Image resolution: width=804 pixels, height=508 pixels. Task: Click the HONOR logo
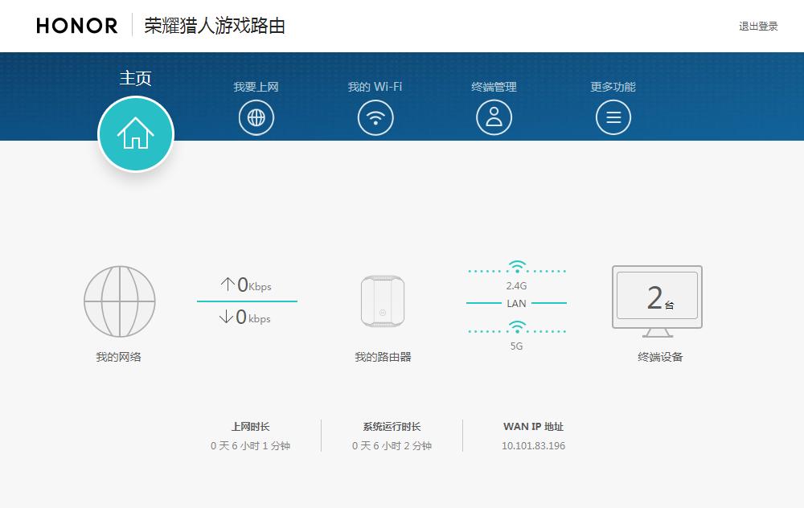75,25
